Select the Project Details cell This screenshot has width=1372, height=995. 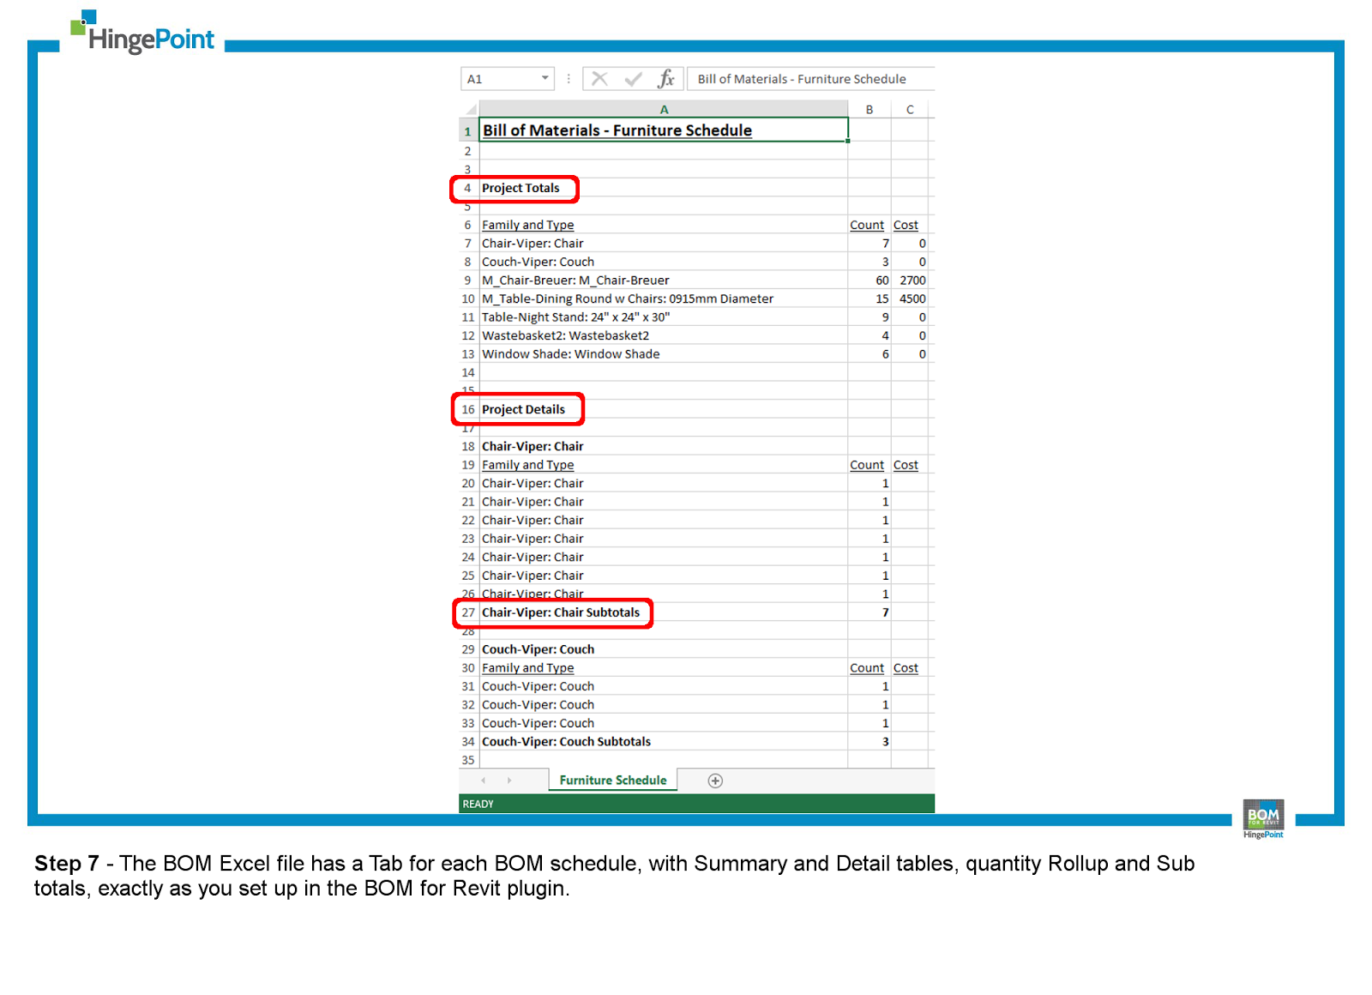click(x=523, y=409)
